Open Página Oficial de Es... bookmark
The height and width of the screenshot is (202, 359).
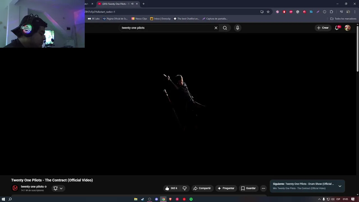(x=115, y=19)
